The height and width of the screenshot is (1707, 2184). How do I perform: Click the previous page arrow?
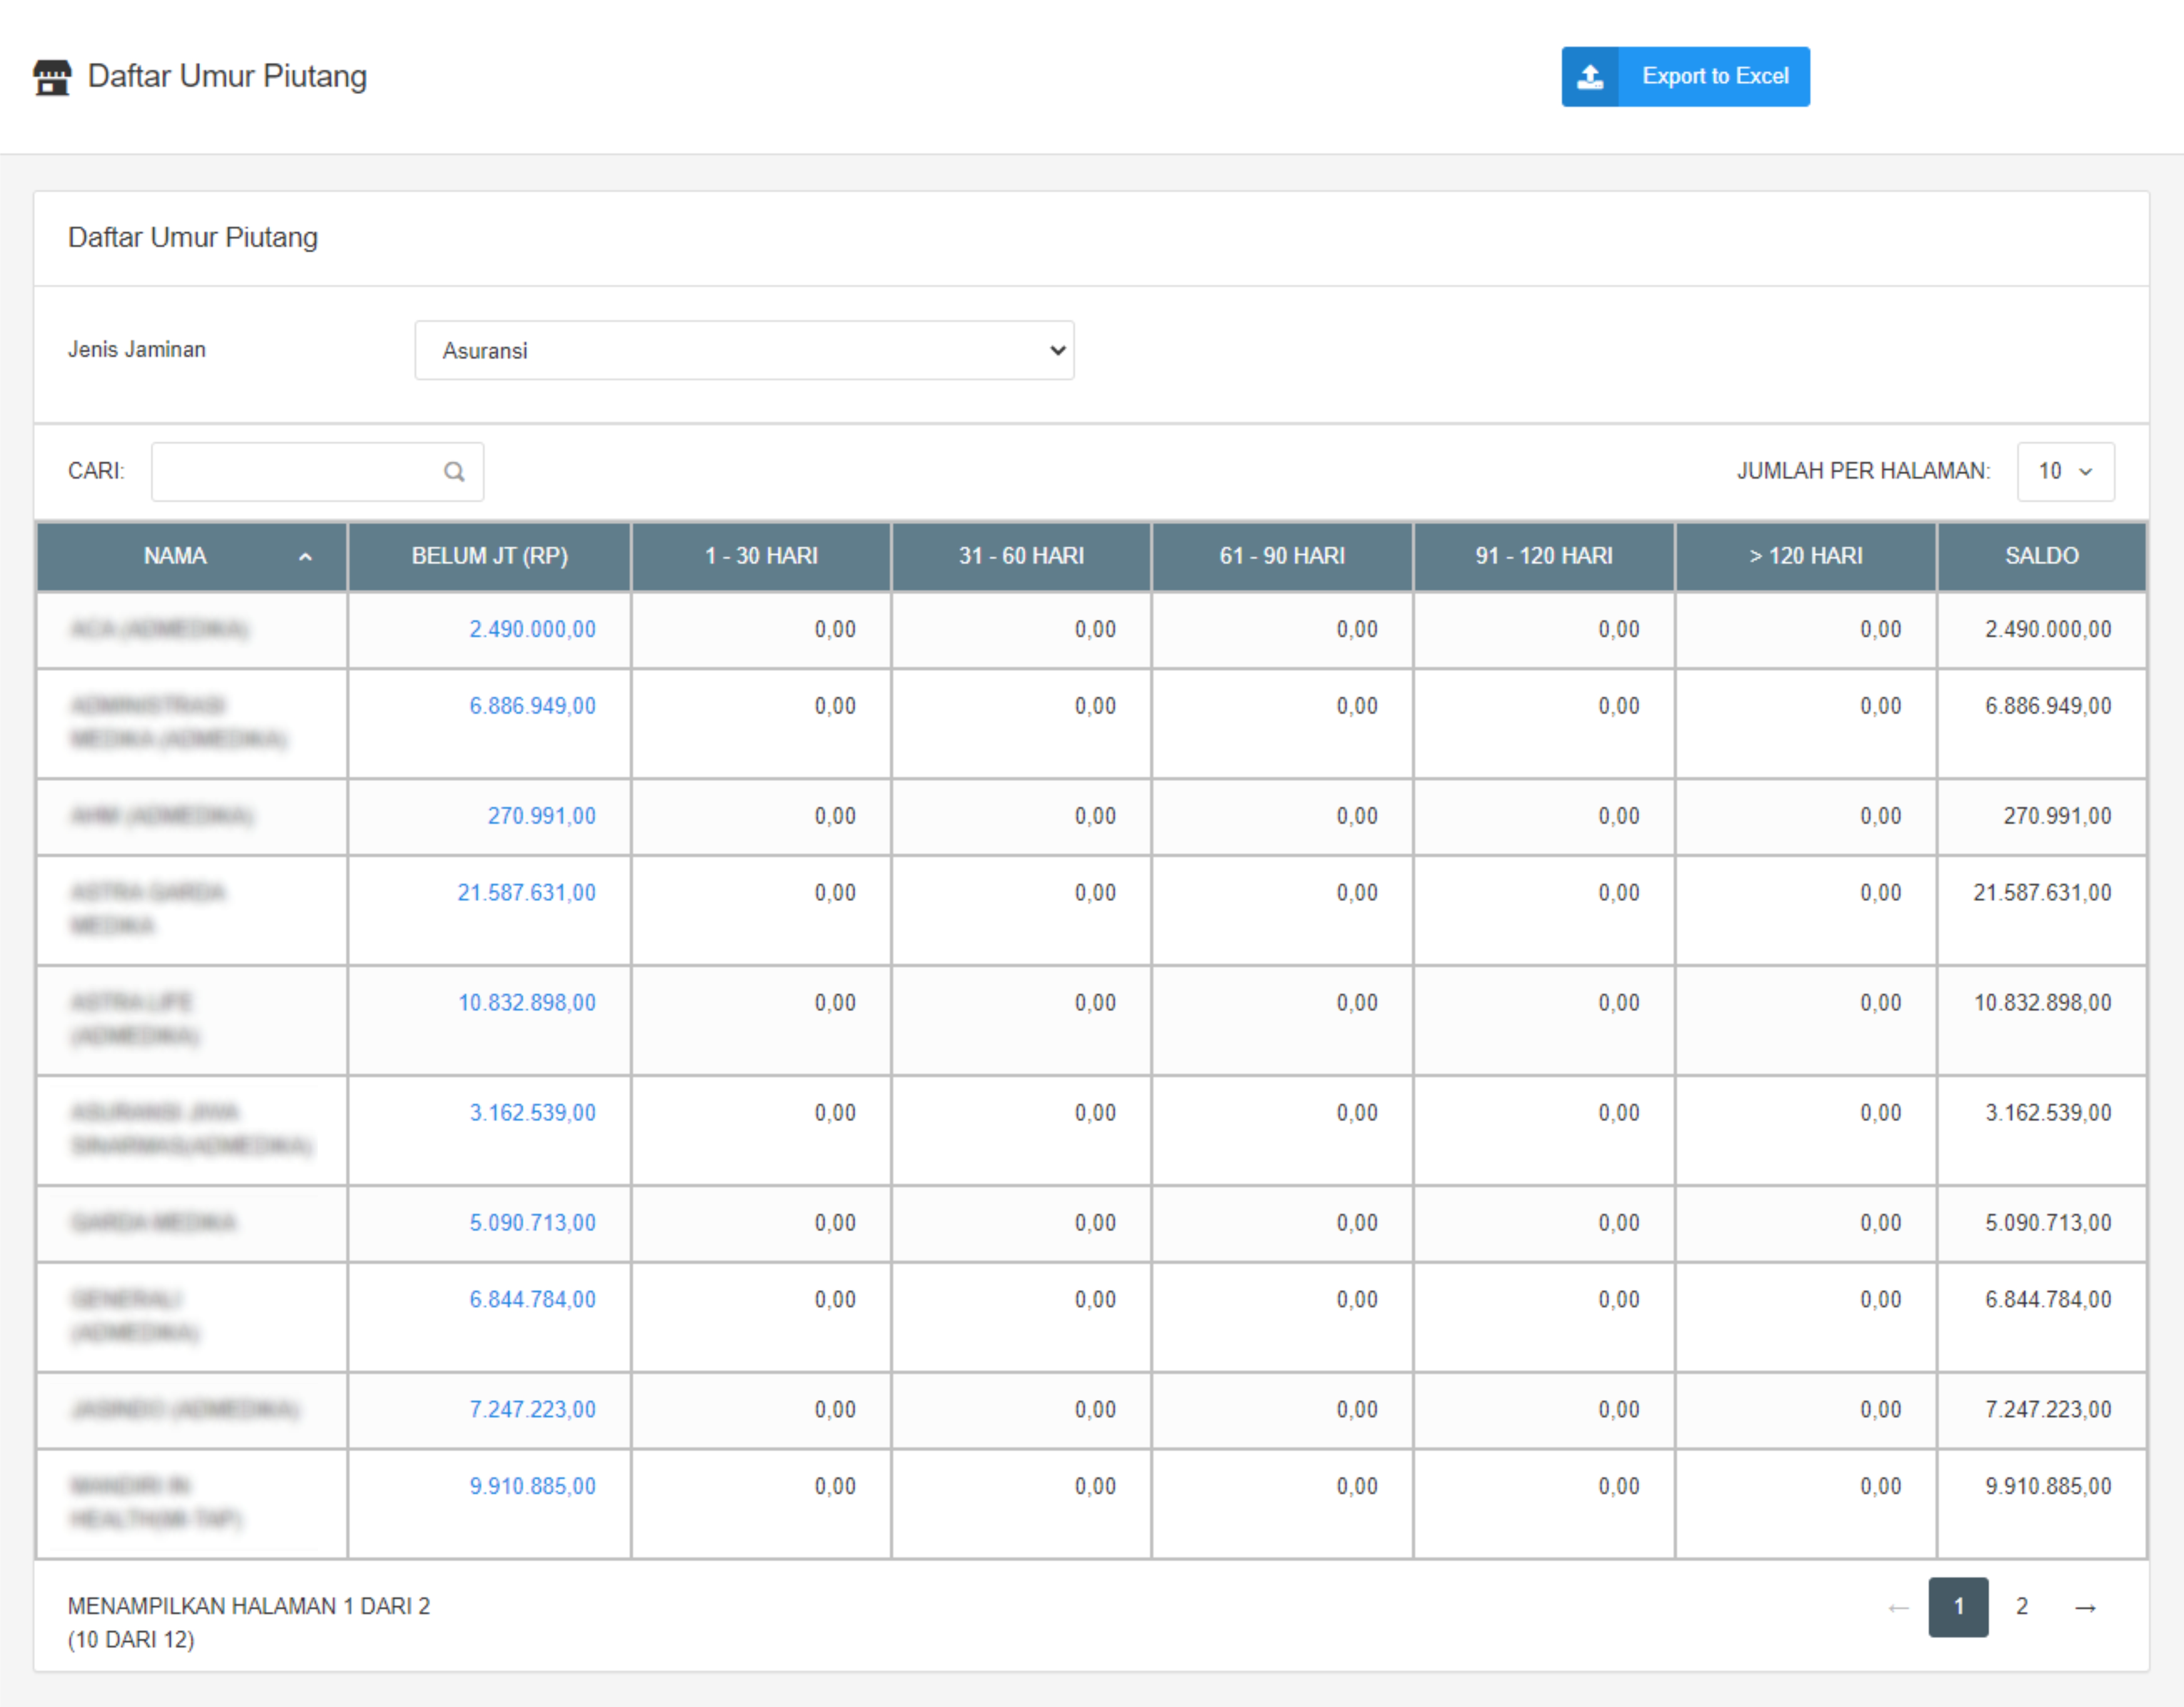(1898, 1607)
